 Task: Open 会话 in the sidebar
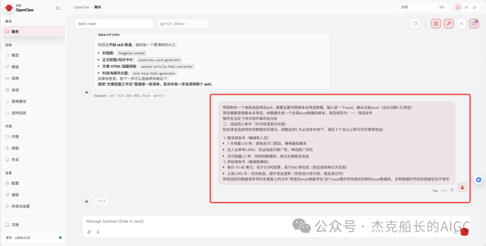click(x=34, y=90)
